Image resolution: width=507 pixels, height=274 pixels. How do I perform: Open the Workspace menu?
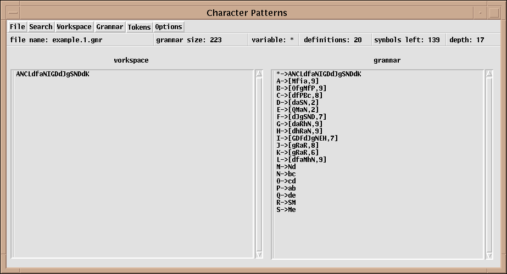pos(74,26)
